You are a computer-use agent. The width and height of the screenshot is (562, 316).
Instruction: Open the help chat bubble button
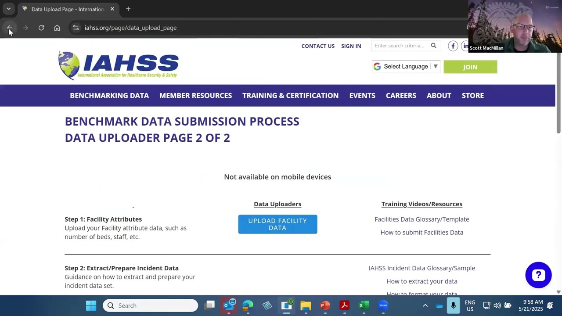tap(538, 275)
